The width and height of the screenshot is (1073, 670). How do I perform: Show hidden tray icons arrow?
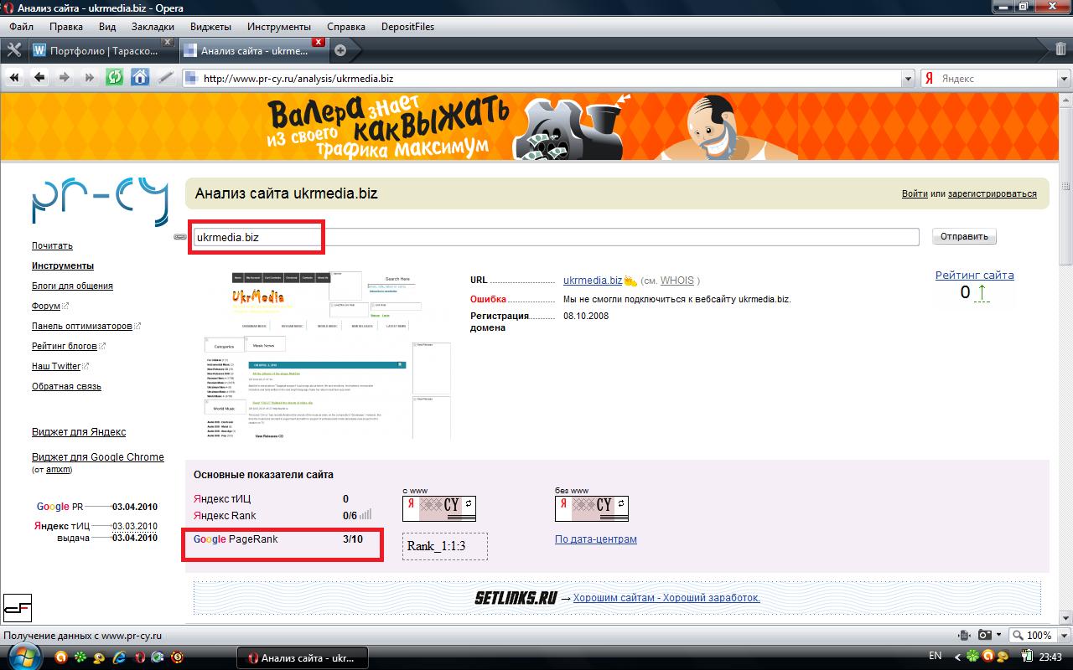tap(959, 657)
